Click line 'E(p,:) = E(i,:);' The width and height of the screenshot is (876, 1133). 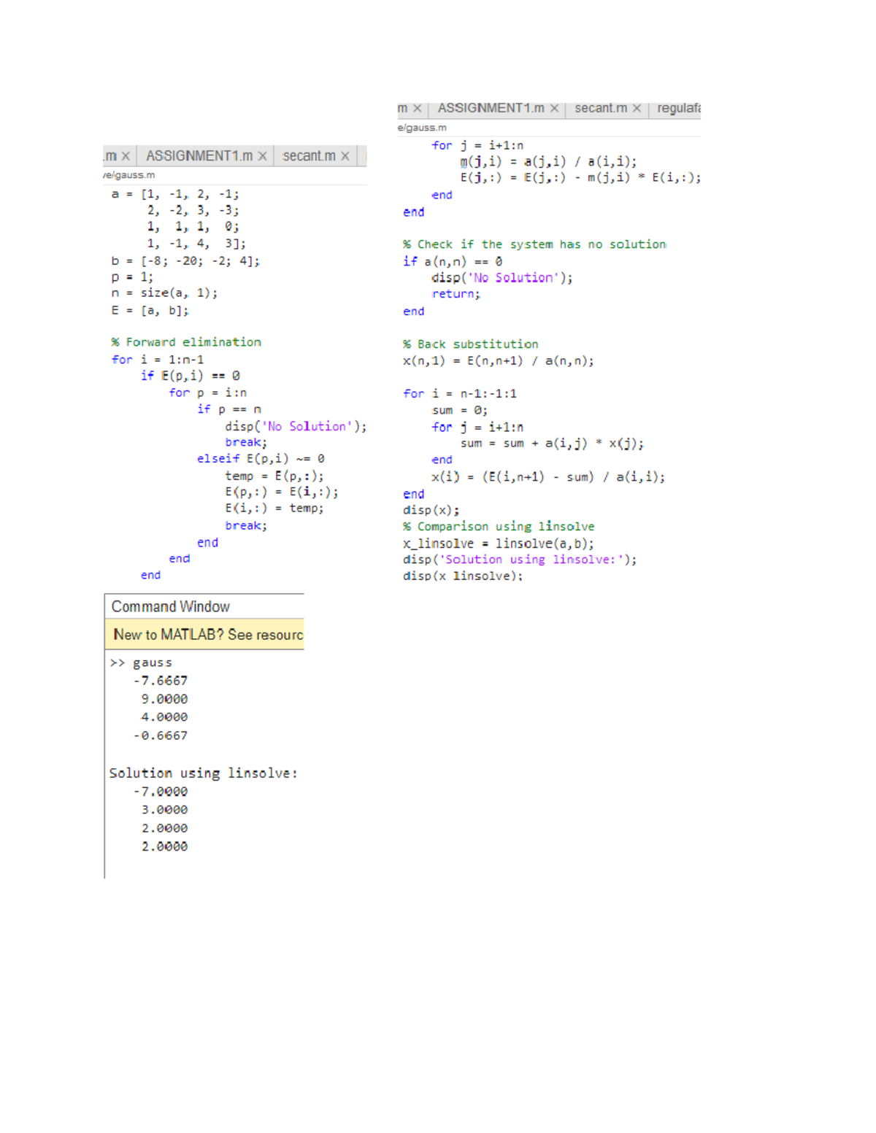[282, 492]
